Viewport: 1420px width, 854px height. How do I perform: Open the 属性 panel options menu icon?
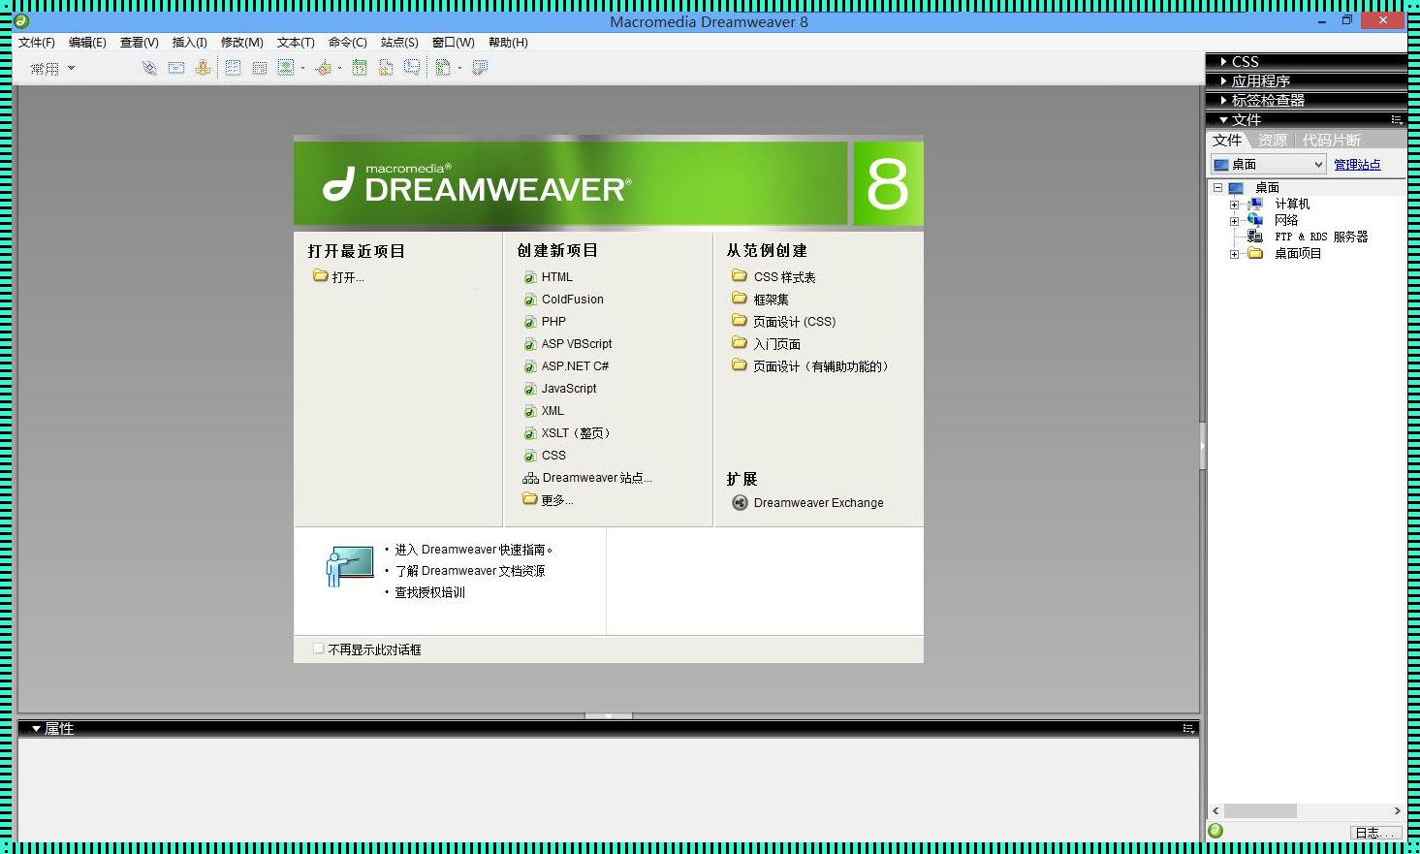[x=1188, y=728]
